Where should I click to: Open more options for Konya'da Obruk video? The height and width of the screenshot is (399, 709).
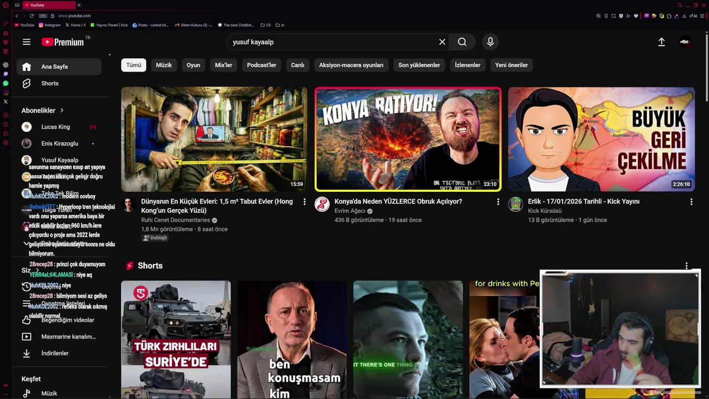click(x=497, y=202)
